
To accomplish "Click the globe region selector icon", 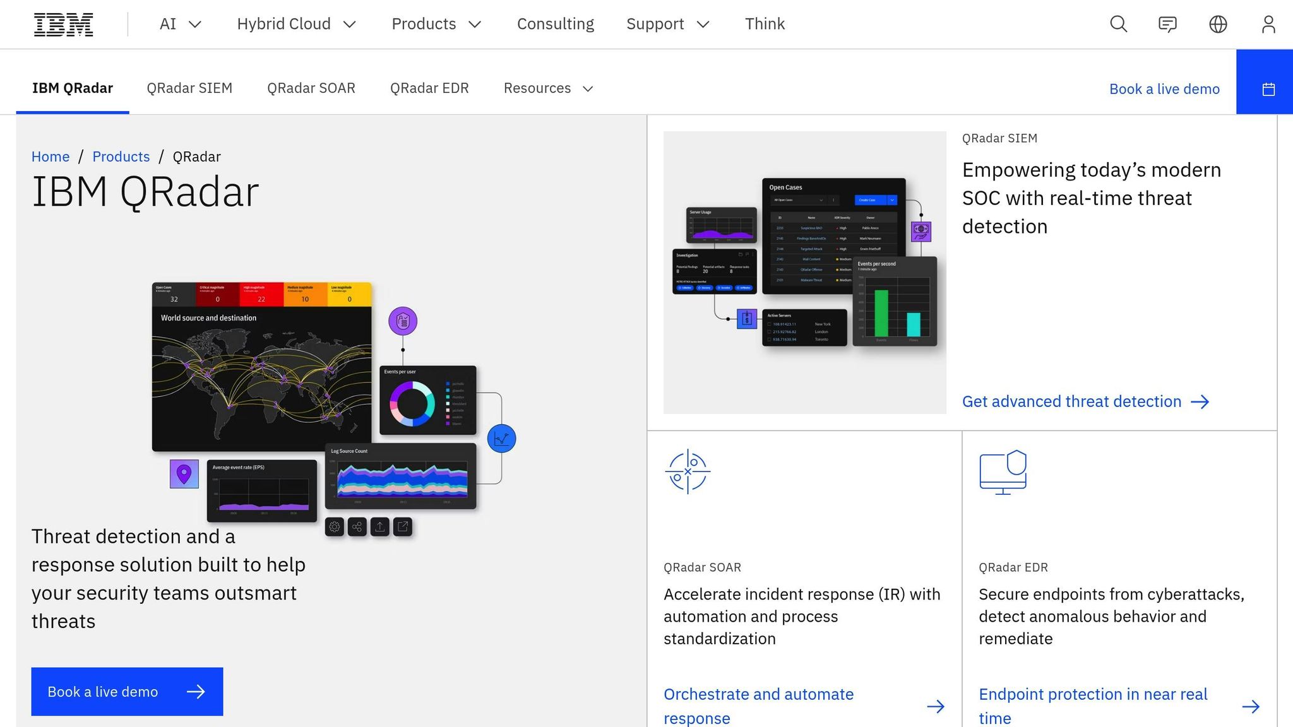I will coord(1218,25).
